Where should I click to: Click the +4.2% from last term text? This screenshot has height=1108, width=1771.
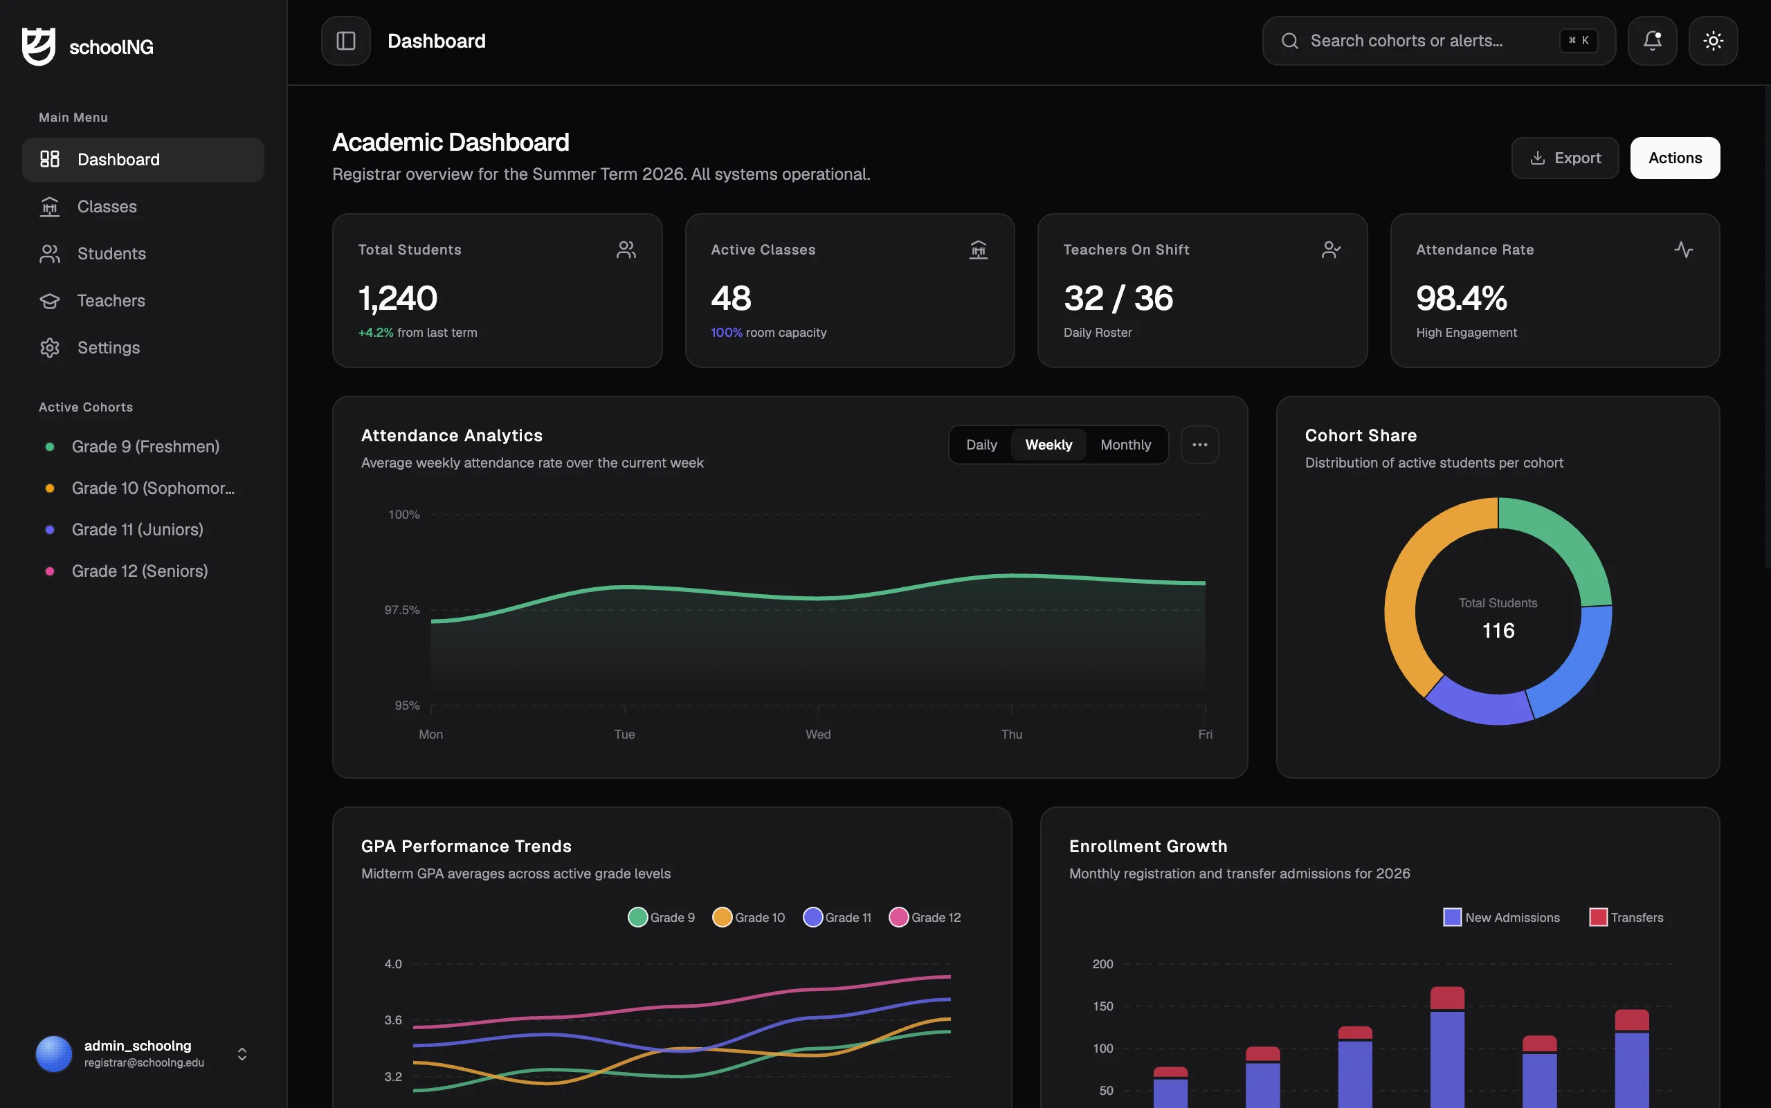click(x=418, y=333)
